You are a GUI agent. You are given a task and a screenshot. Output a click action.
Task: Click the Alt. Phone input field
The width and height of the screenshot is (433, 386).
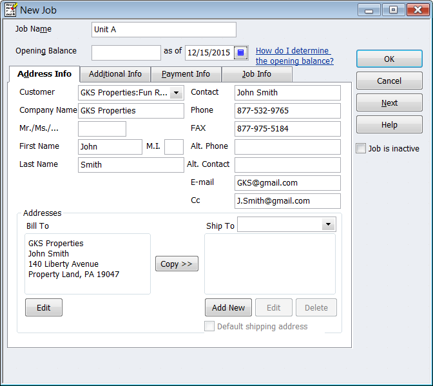coord(287,147)
